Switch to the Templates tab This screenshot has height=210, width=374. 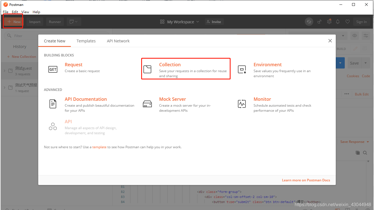tap(86, 41)
